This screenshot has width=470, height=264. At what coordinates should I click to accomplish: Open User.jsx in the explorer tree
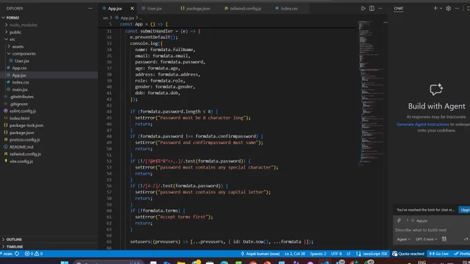tap(22, 61)
